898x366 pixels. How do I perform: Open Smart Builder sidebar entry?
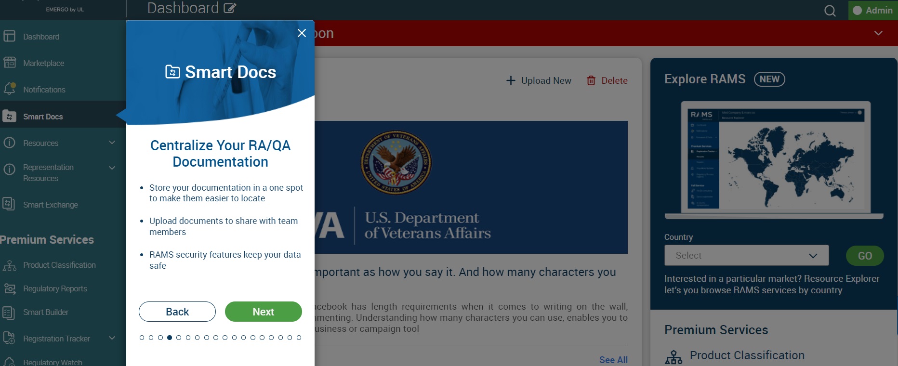click(46, 312)
